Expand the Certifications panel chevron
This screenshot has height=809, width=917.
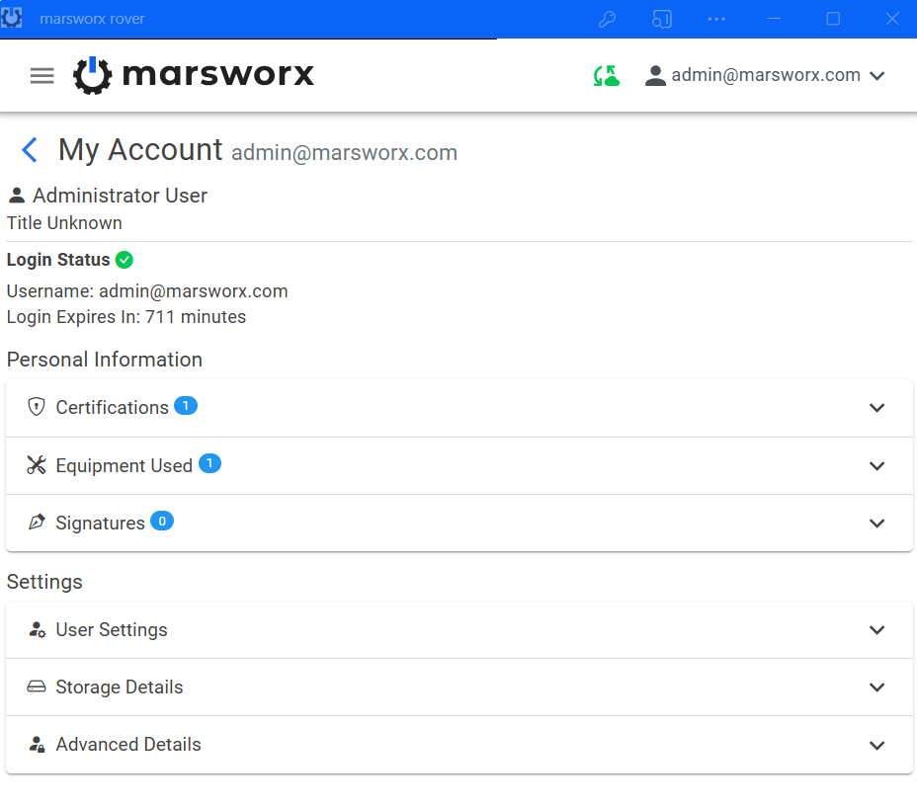click(x=876, y=407)
